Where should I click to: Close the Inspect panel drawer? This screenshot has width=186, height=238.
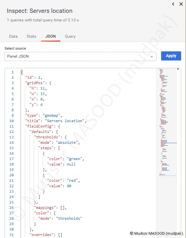click(181, 4)
